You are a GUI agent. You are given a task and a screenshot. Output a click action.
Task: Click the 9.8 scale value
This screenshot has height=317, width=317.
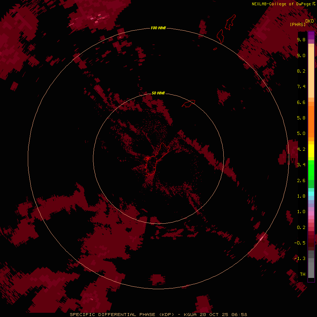(301, 39)
